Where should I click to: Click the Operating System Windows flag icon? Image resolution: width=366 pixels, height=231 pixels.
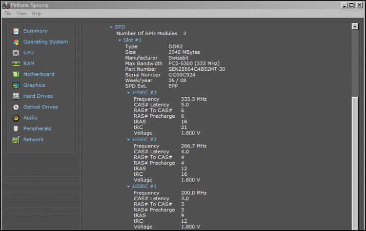[16, 42]
